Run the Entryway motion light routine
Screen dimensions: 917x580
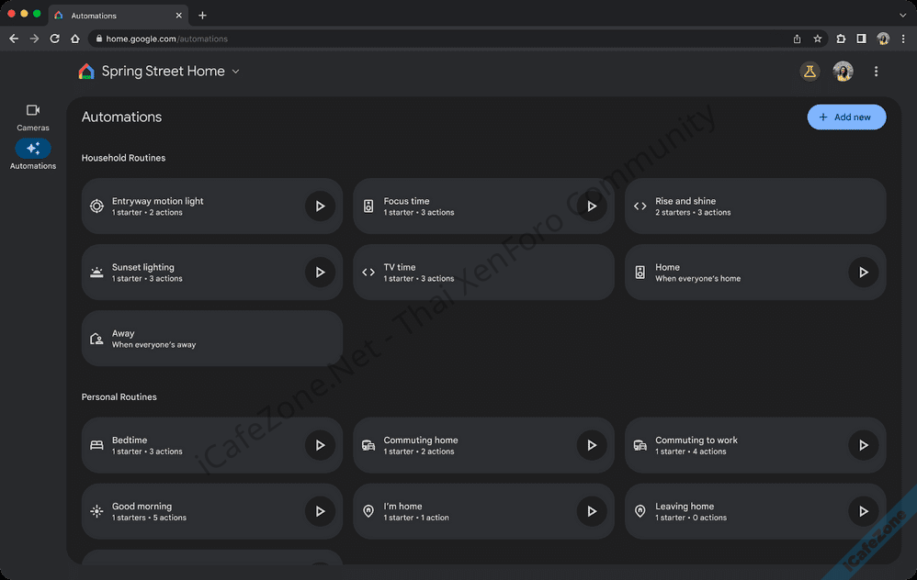click(x=320, y=206)
